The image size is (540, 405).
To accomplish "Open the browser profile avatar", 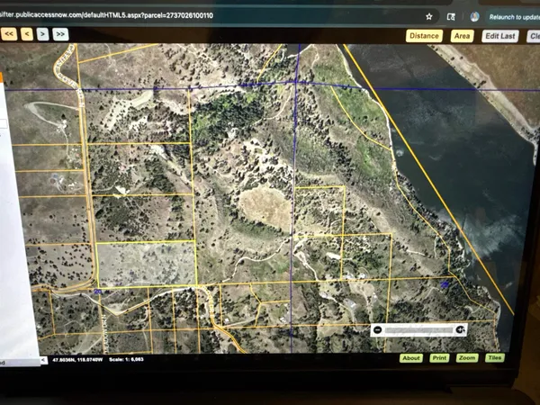I will click(474, 16).
